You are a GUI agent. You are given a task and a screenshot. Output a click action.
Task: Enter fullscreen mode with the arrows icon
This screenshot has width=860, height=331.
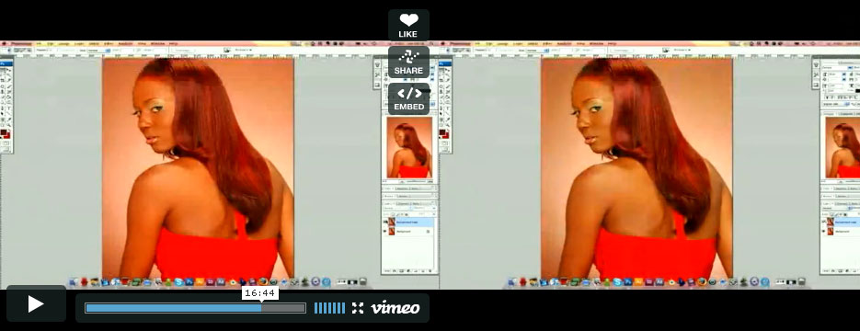point(358,308)
